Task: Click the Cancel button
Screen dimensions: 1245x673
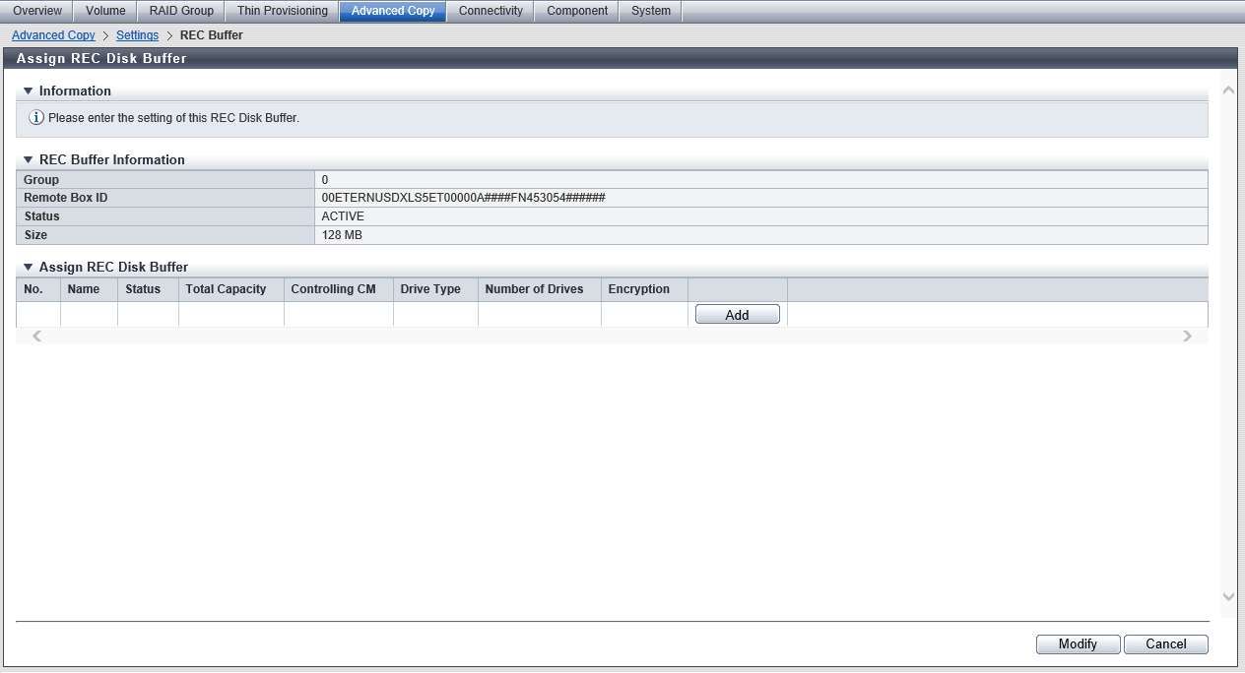Action: tap(1166, 643)
